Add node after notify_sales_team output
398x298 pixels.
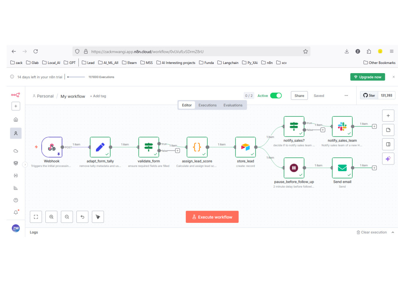[375, 126]
